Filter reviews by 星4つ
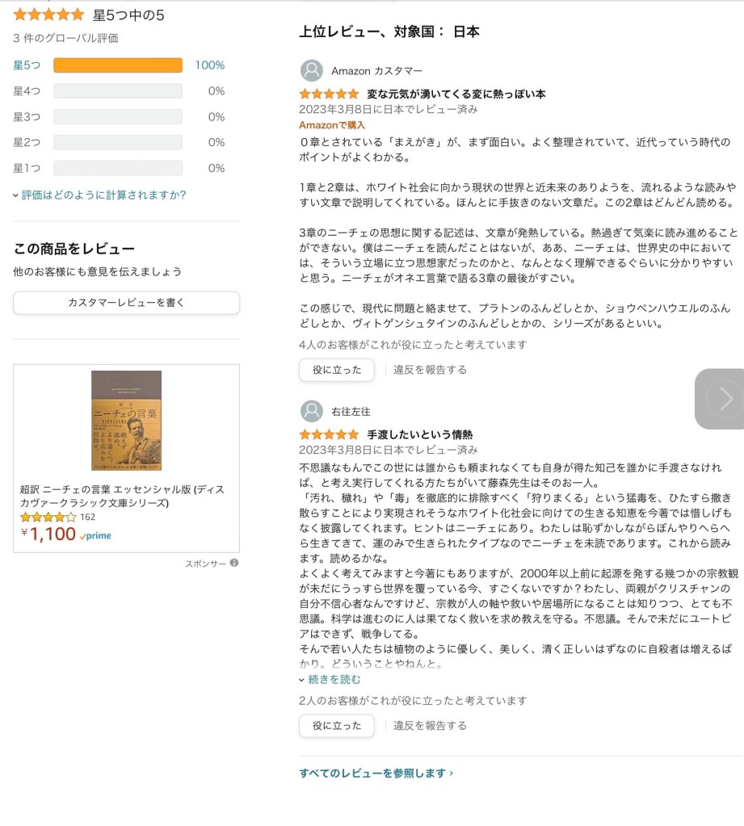744x826 pixels. [27, 91]
